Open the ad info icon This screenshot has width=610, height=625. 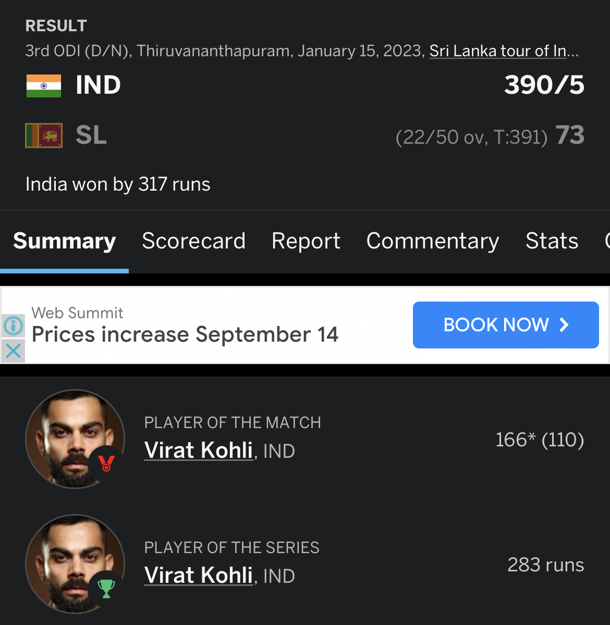tap(13, 326)
